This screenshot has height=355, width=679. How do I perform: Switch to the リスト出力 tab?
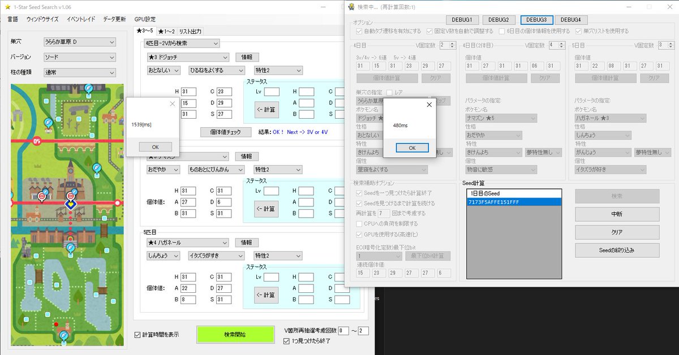coord(190,31)
